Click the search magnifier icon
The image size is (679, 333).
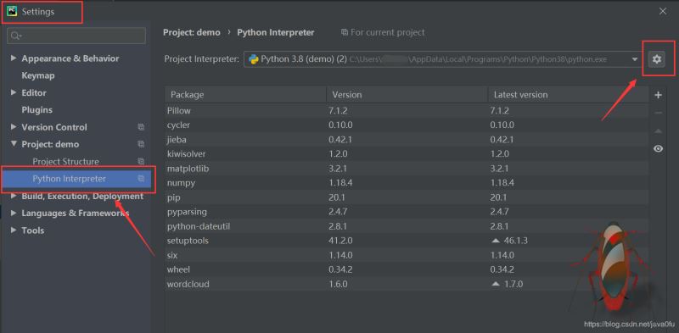tap(15, 36)
